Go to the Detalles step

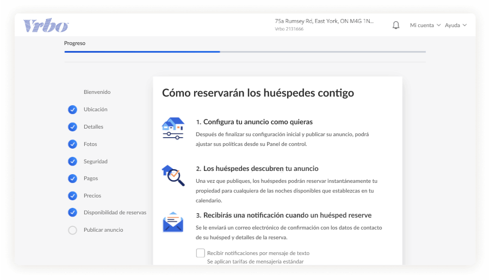coord(93,126)
